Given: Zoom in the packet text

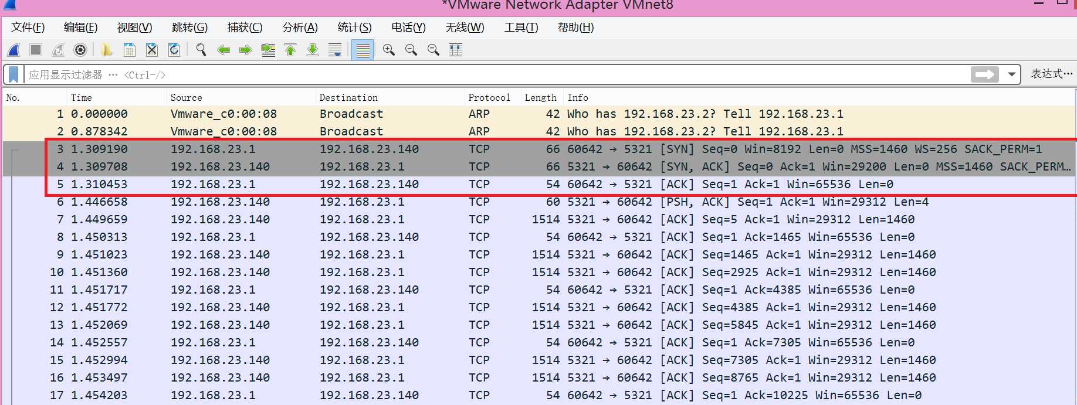Looking at the screenshot, I should 388,50.
